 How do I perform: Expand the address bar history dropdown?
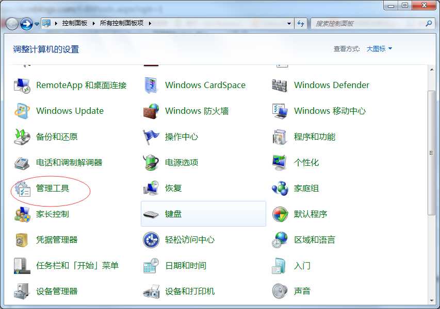click(289, 24)
